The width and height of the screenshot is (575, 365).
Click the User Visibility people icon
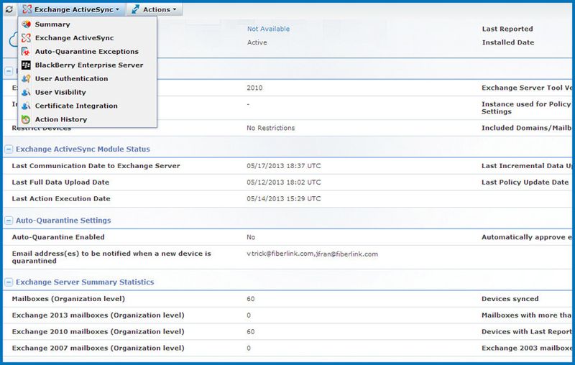(26, 92)
